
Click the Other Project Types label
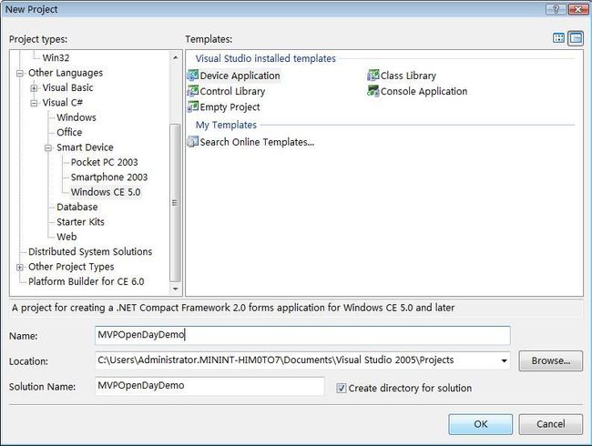pos(71,267)
